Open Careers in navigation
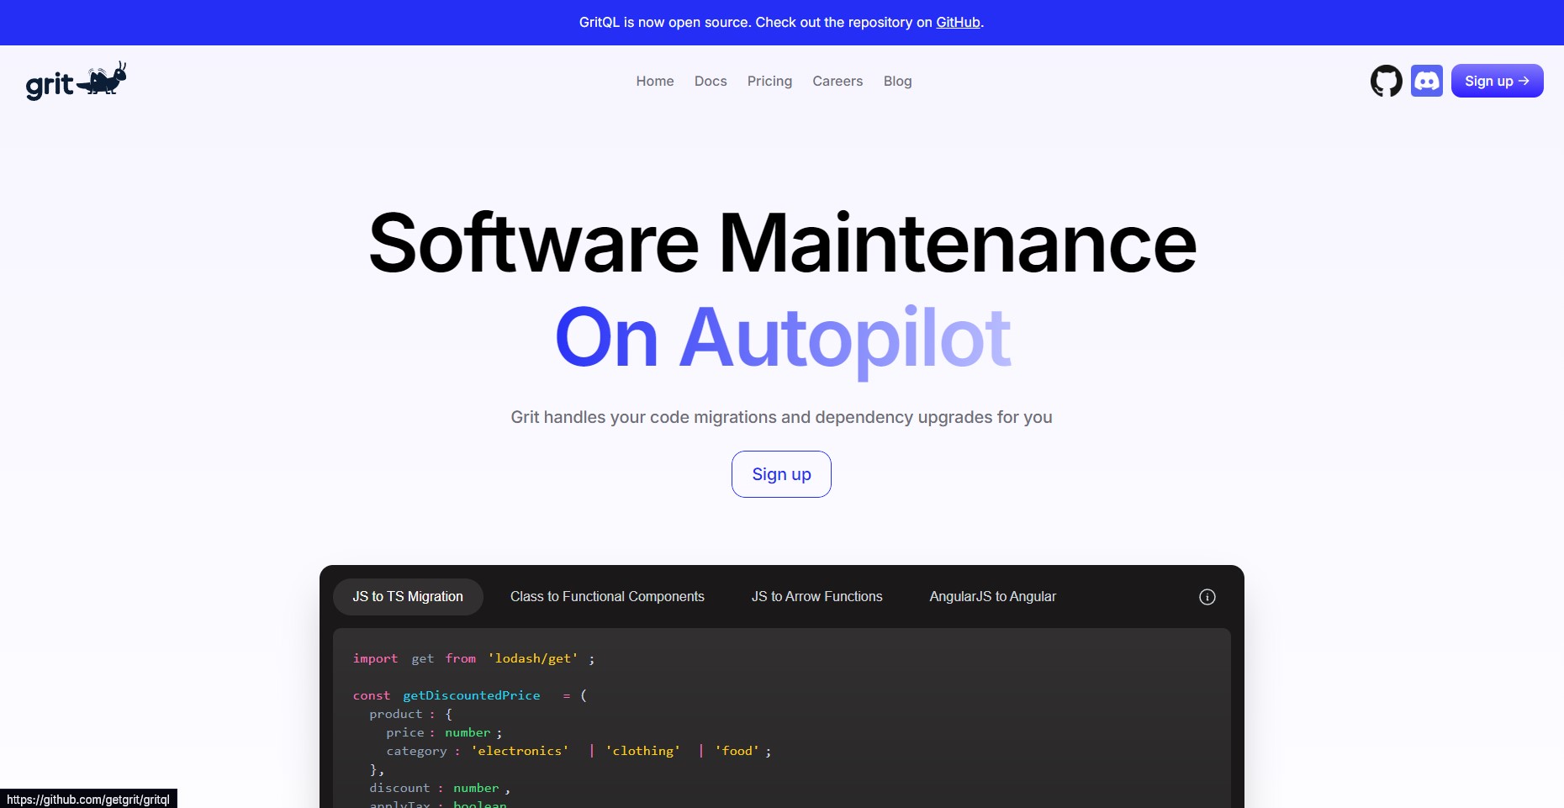 837,81
